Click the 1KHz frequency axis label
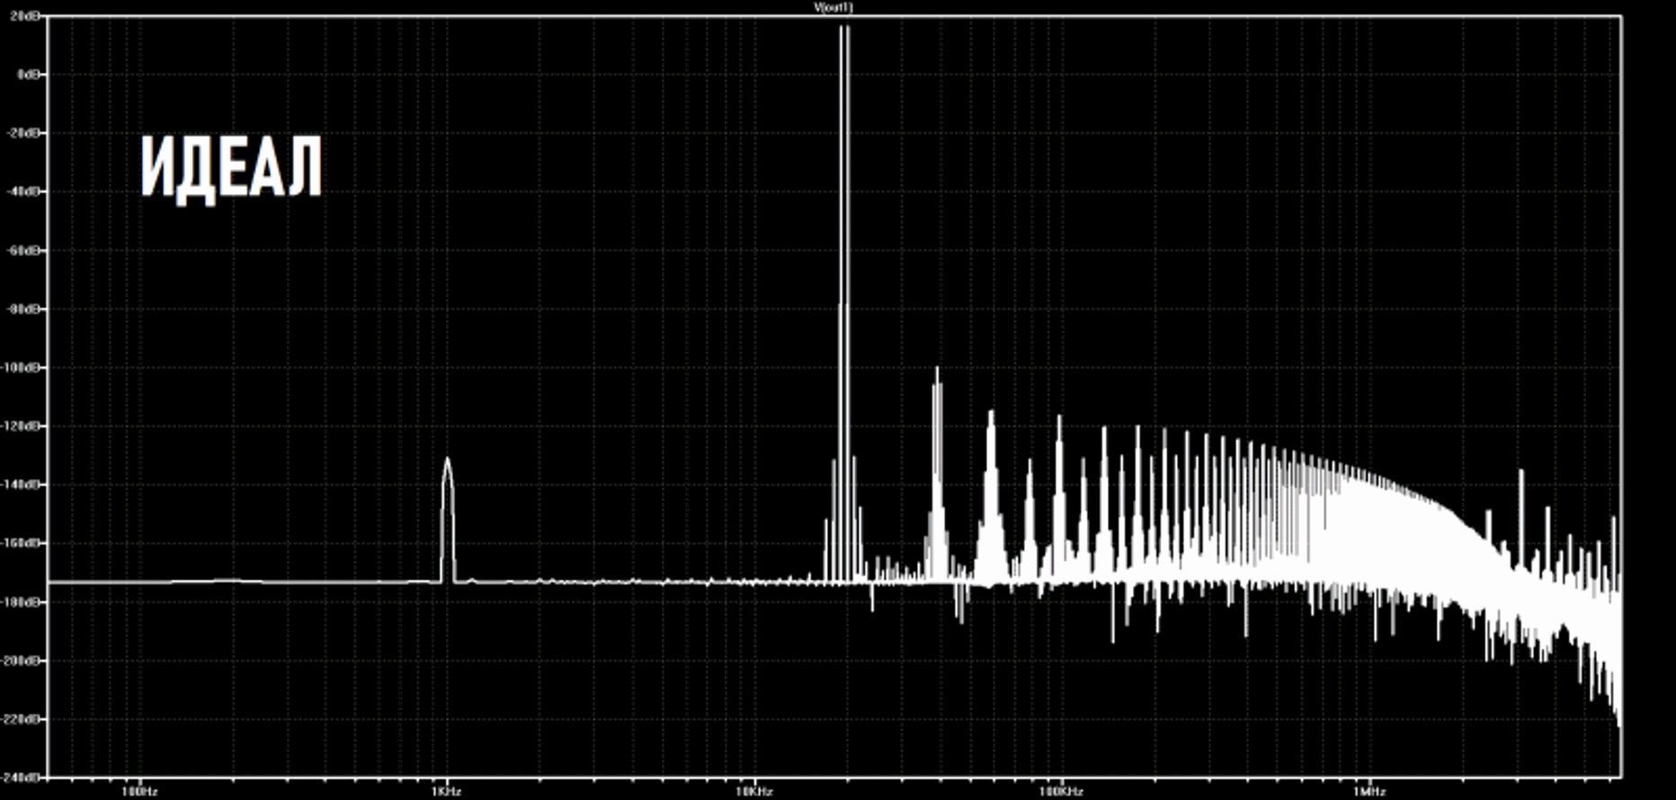The width and height of the screenshot is (1676, 800). click(x=447, y=792)
